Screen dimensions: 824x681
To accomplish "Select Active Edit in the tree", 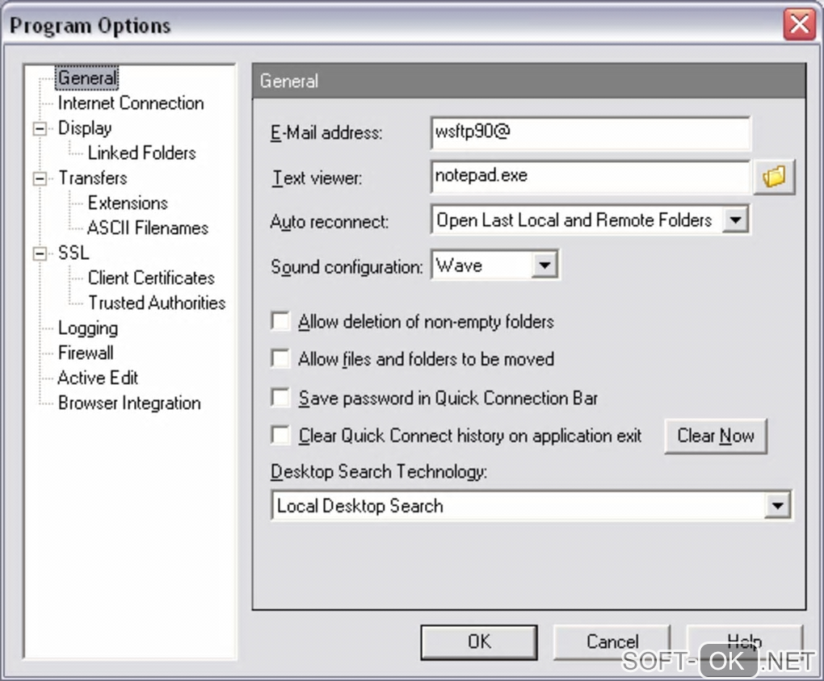I will pyautogui.click(x=98, y=378).
